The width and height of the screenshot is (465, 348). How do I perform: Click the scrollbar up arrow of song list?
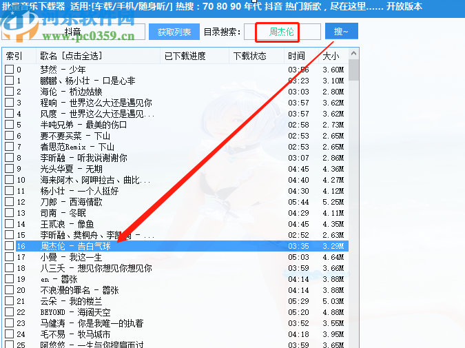(x=353, y=53)
